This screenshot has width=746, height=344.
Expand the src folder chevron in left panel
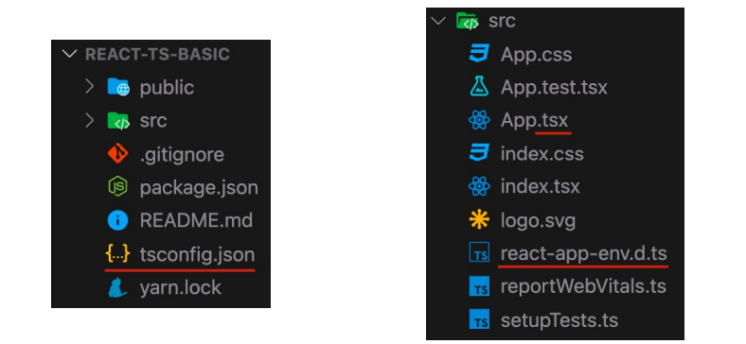(x=89, y=121)
